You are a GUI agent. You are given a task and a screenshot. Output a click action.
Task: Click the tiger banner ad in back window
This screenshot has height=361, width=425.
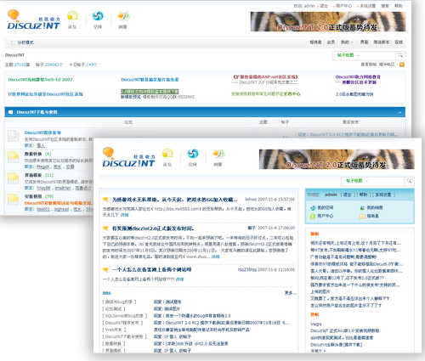point(328,21)
